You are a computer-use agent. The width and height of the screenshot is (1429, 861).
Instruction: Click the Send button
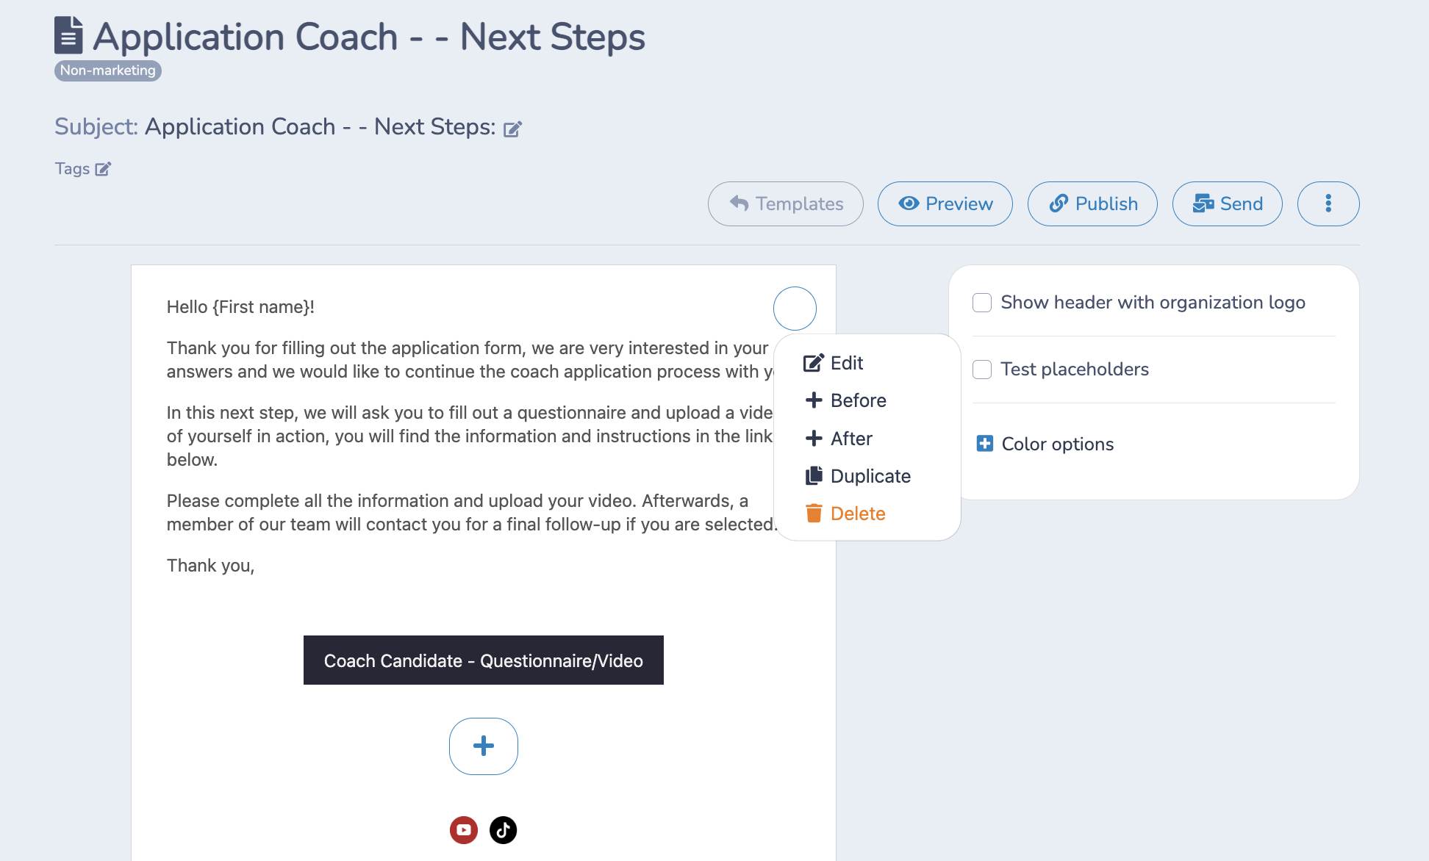click(x=1227, y=203)
